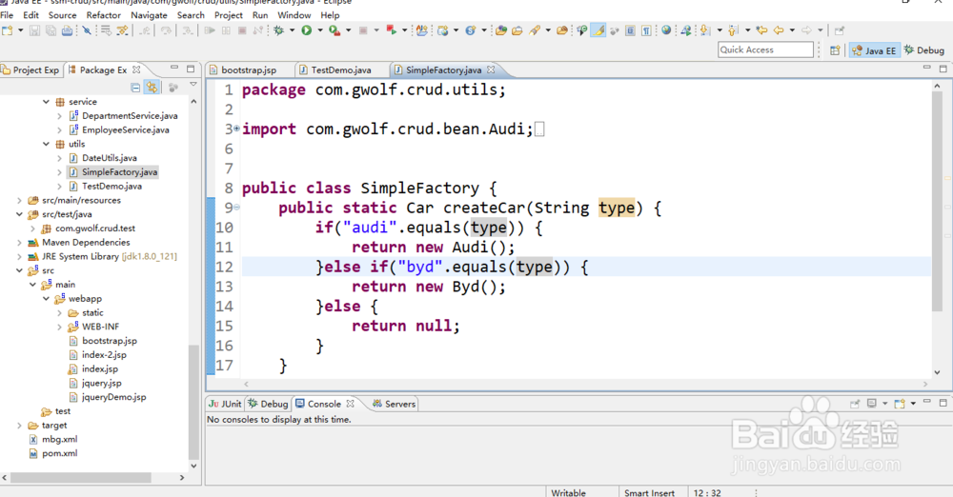Toggle Mark Occurrences highlighter icon

(598, 30)
